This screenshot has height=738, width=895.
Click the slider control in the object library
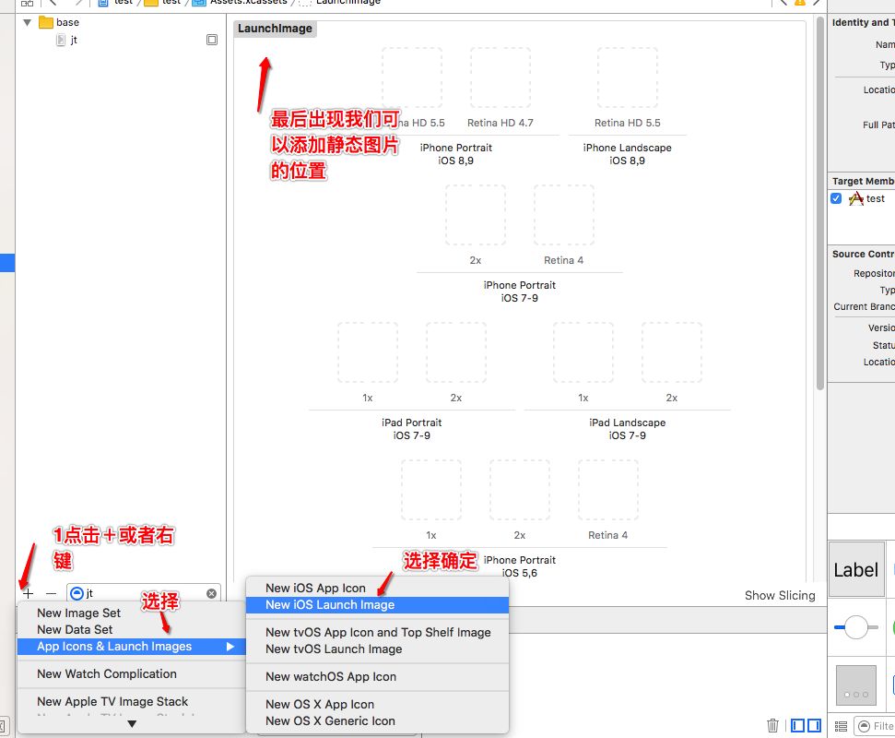pyautogui.click(x=855, y=627)
